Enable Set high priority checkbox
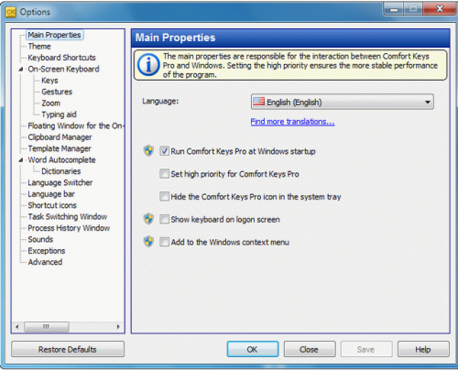The width and height of the screenshot is (458, 370). 164,174
